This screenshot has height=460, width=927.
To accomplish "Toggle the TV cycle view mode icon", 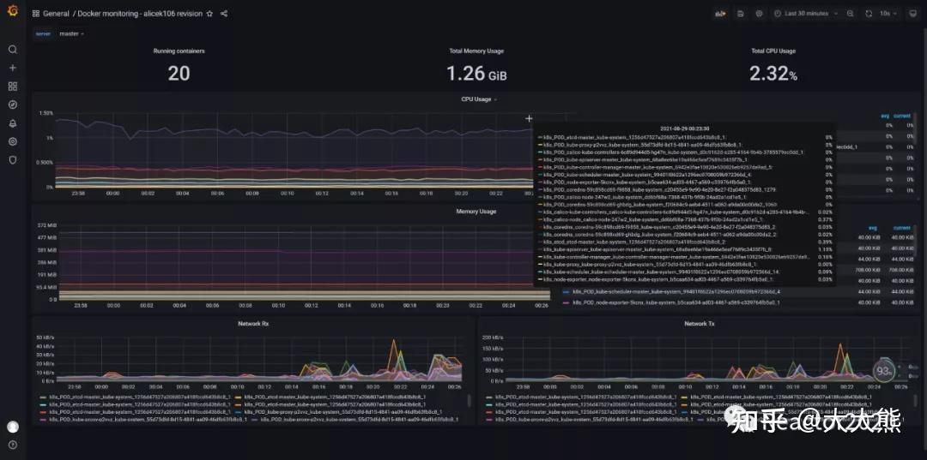I will coord(912,14).
